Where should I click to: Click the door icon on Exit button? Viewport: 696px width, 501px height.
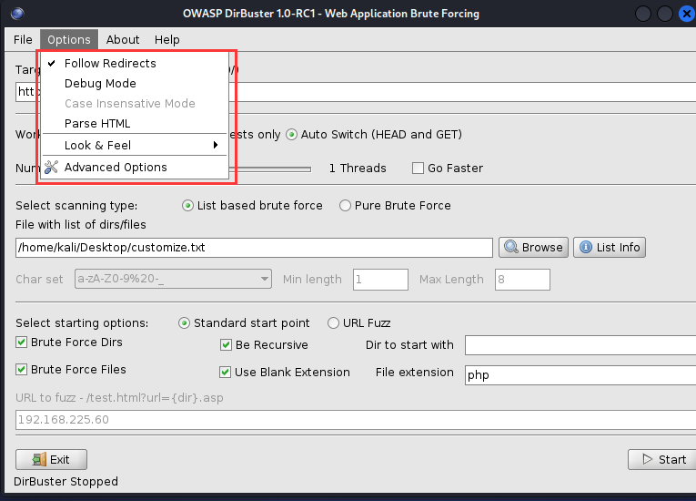(x=39, y=459)
